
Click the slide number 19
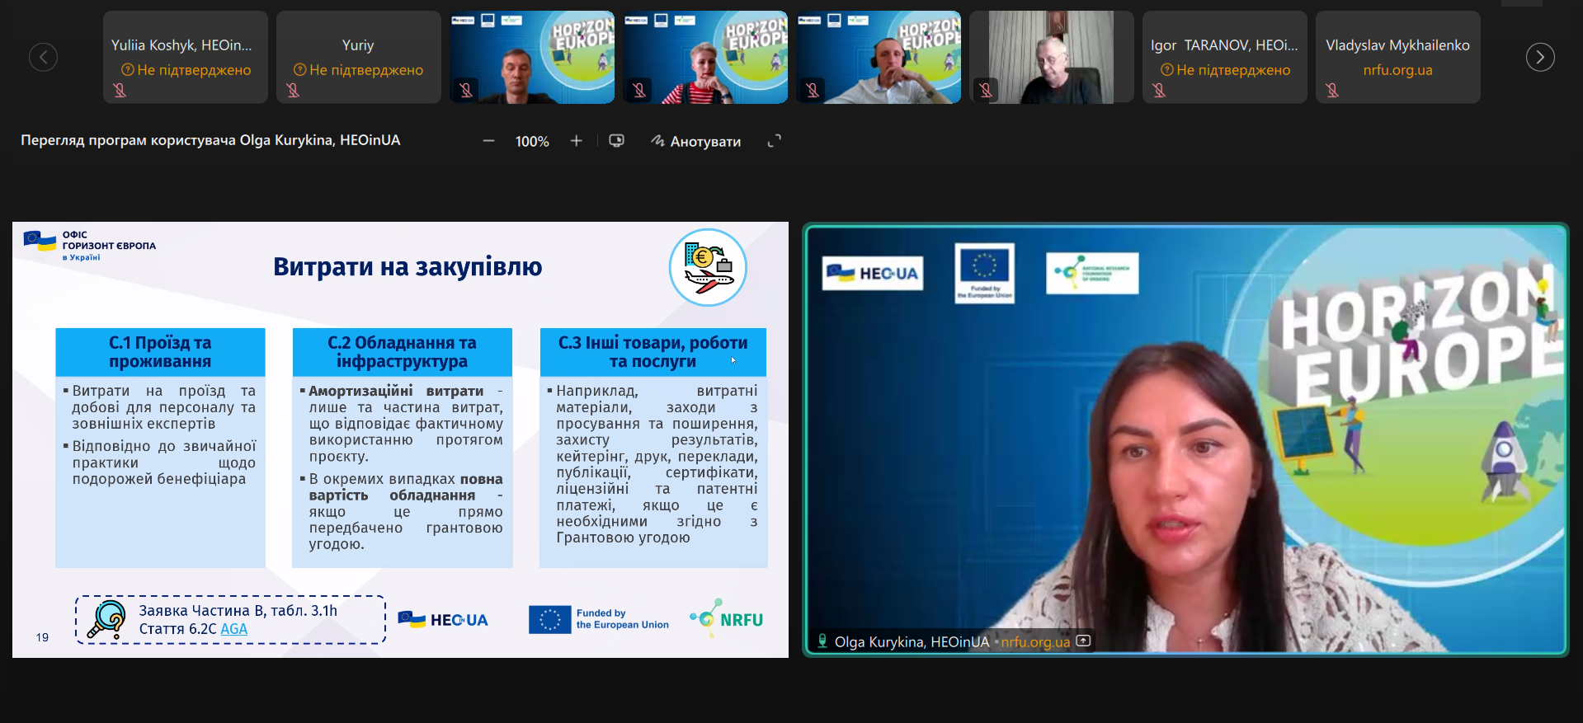click(x=42, y=637)
